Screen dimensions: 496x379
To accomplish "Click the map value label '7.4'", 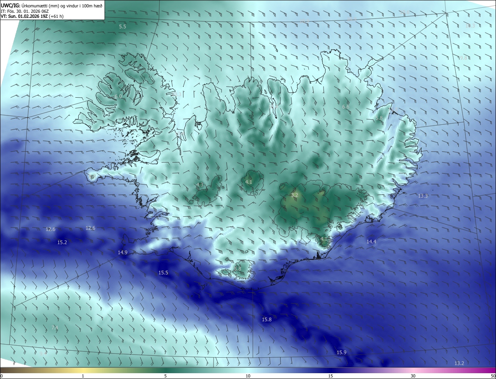I will tap(55, 328).
